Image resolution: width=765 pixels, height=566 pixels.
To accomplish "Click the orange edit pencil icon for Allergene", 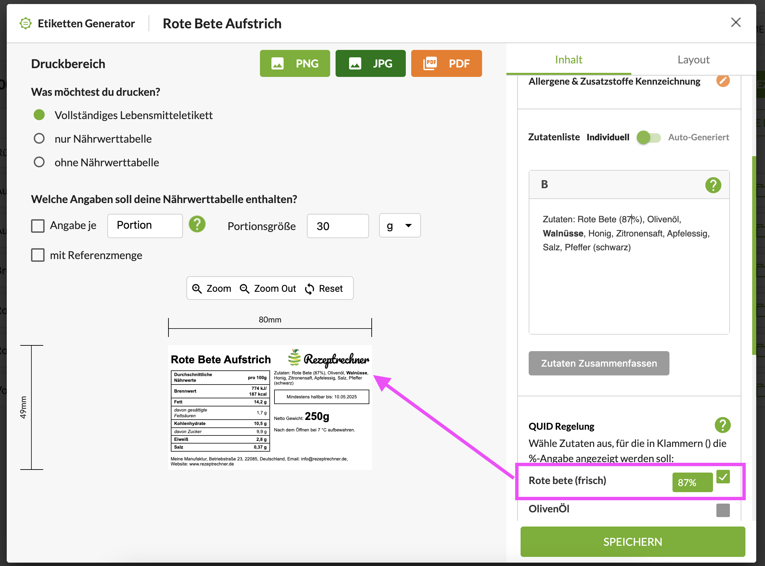I will pos(722,81).
